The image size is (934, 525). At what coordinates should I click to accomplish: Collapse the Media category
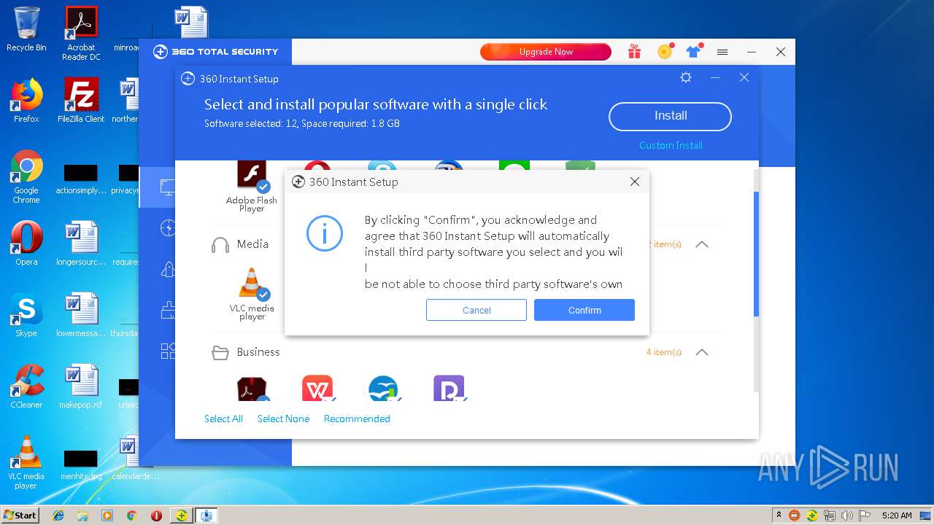(702, 244)
